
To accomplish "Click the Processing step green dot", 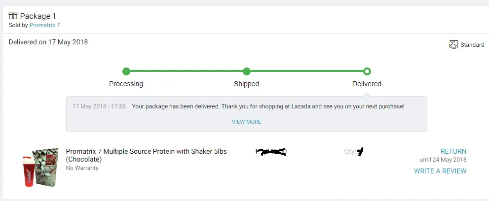I will coord(126,71).
